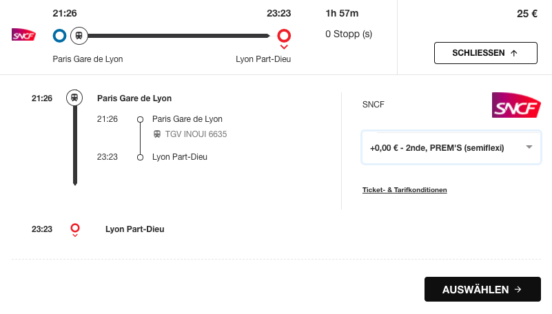Click the bold Lyon Part-Dieu arrival heading
The image size is (552, 314).
pyautogui.click(x=135, y=229)
